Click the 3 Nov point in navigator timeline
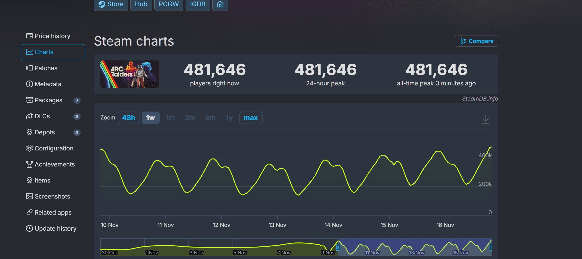Viewport: 582px width, 259px height. click(x=196, y=253)
